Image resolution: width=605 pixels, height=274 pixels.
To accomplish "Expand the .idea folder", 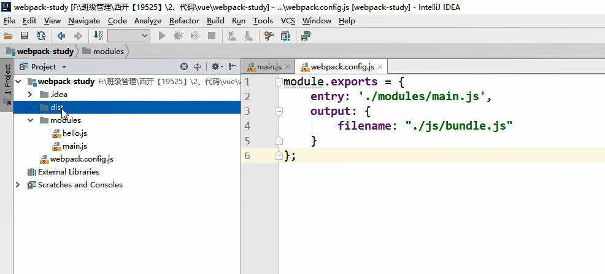I will coord(30,95).
